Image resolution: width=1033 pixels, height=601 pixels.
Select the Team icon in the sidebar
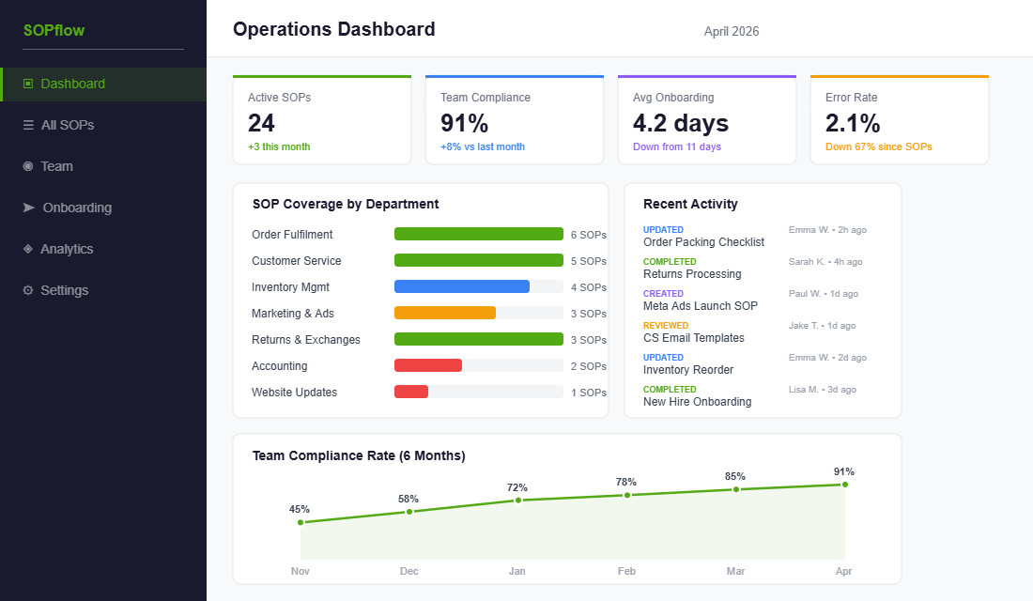point(27,166)
